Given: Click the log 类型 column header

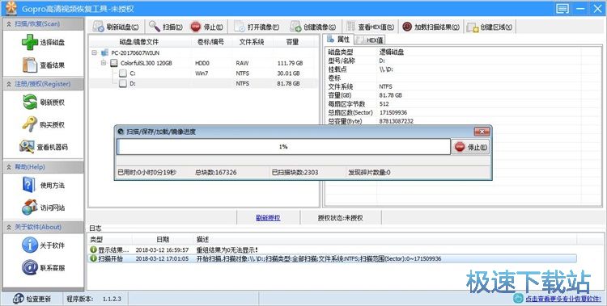Looking at the screenshot, I should tap(111, 240).
